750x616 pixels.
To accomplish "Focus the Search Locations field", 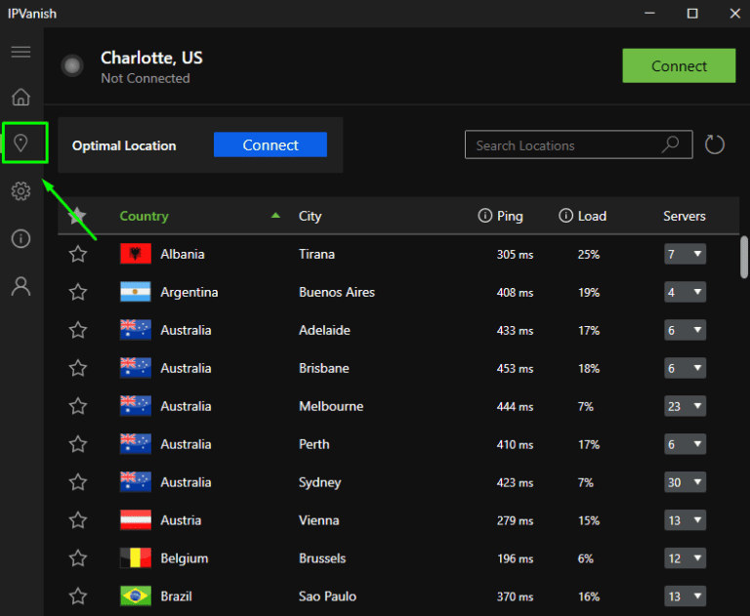I will (562, 145).
